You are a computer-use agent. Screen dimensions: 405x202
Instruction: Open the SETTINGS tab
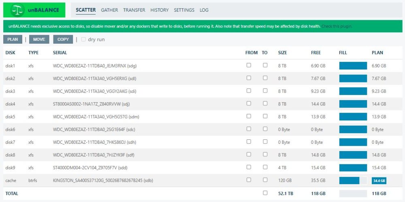tap(184, 10)
